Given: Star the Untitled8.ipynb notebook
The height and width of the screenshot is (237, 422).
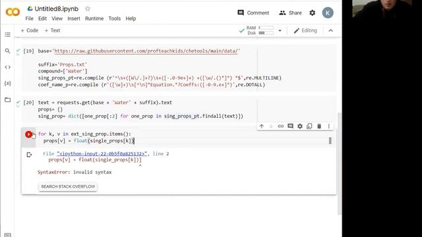Looking at the screenshot, I should pos(88,9).
